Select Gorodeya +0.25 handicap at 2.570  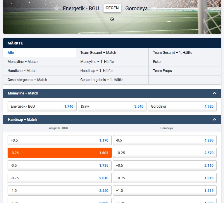pos(165,153)
